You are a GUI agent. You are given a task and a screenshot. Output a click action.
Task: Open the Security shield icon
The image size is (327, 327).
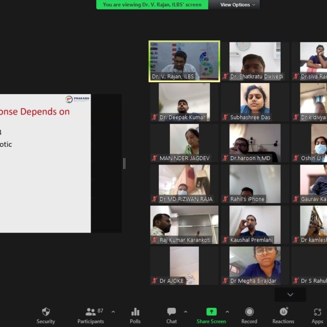point(46,312)
